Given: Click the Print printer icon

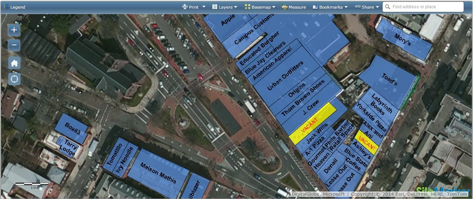Looking at the screenshot, I should pyautogui.click(x=185, y=7).
